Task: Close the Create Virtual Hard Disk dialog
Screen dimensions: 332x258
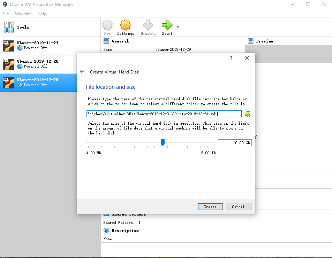Action: click(247, 58)
